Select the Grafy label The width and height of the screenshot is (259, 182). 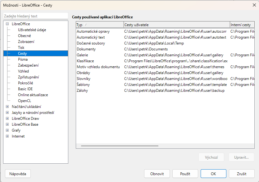point(16,130)
